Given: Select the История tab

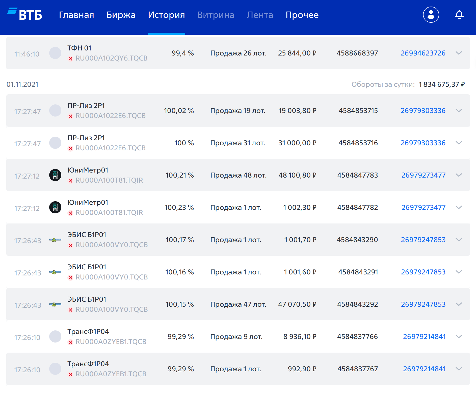Looking at the screenshot, I should click(x=166, y=15).
